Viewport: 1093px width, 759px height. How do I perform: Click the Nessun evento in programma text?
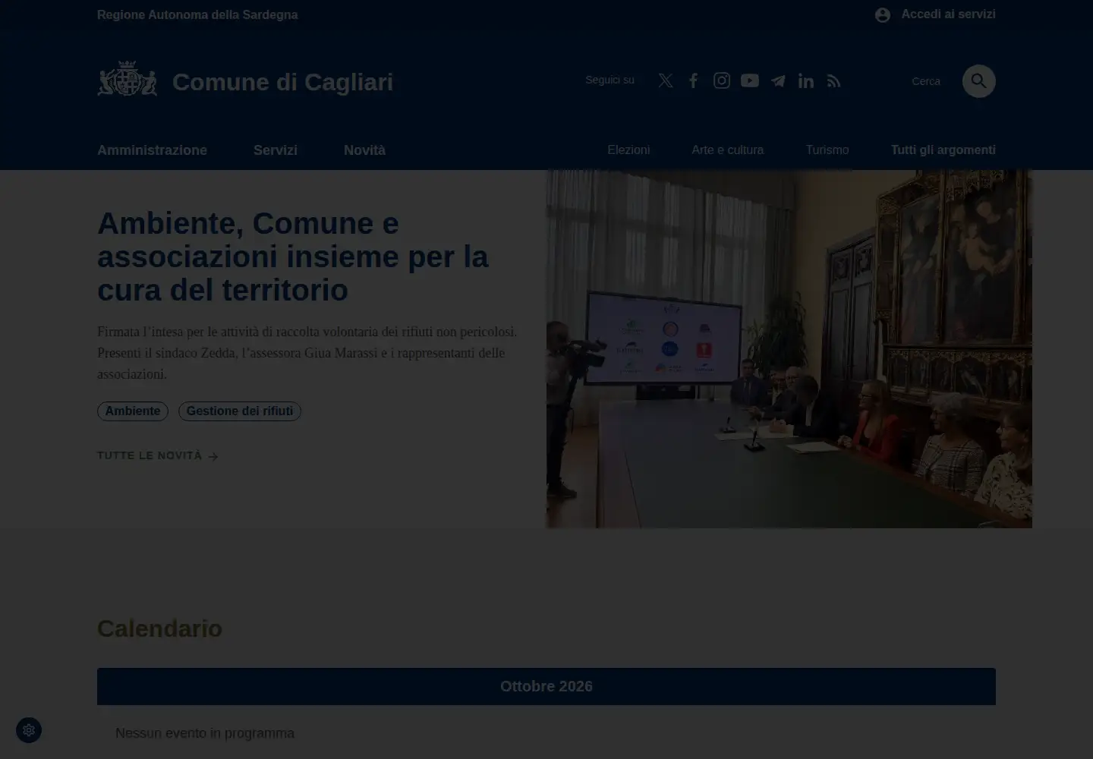click(x=205, y=733)
